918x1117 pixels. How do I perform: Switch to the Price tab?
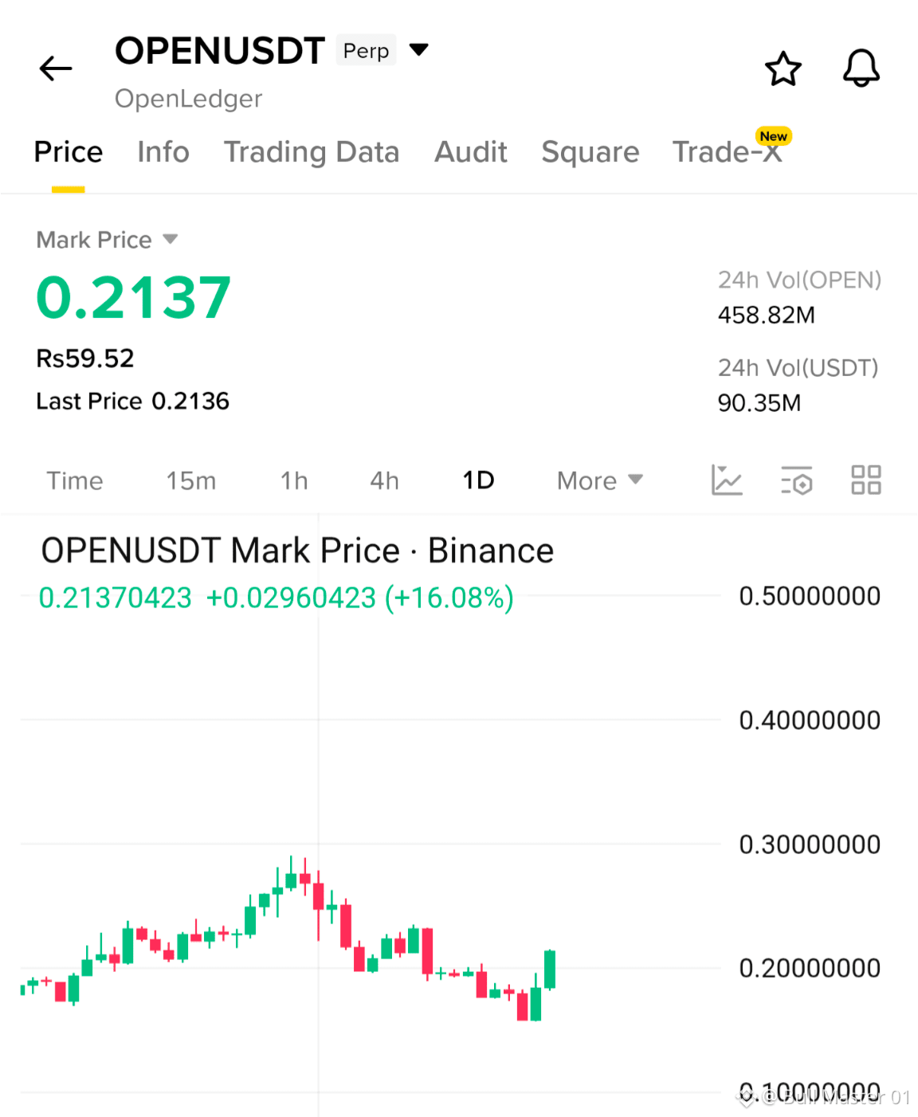(69, 151)
